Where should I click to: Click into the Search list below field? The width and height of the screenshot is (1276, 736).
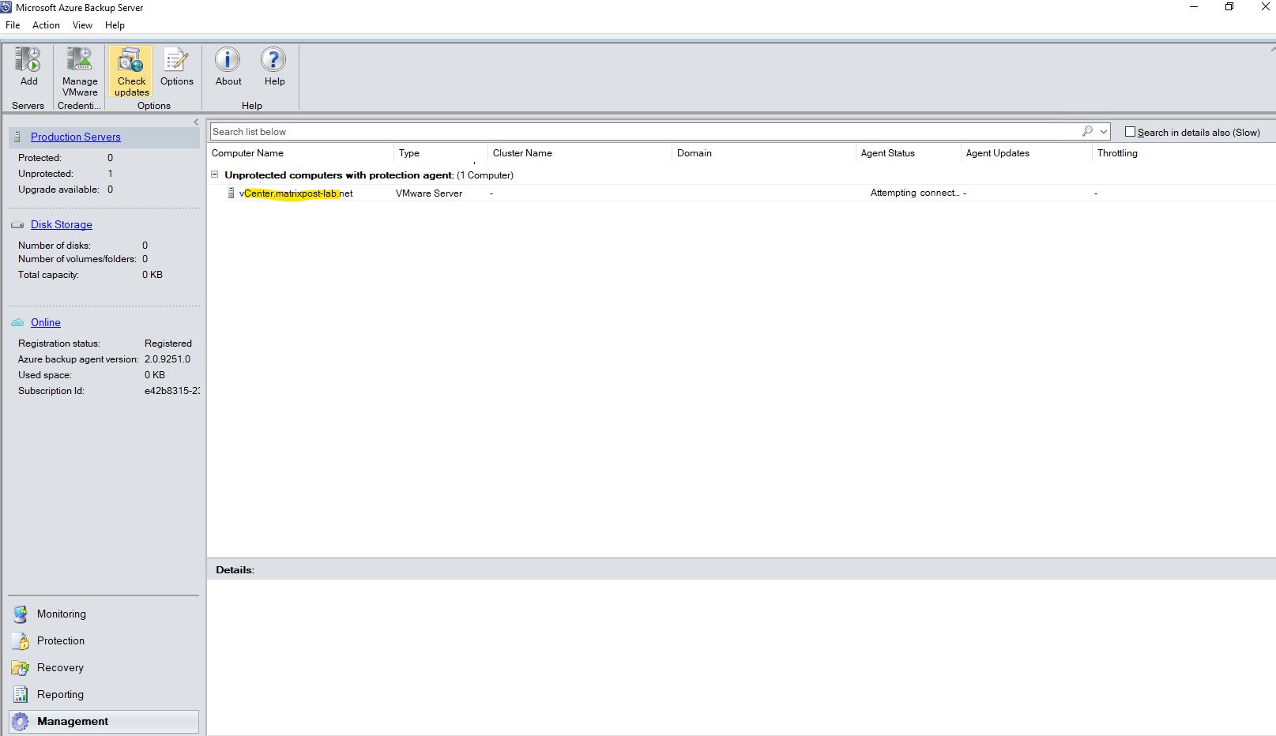(645, 132)
